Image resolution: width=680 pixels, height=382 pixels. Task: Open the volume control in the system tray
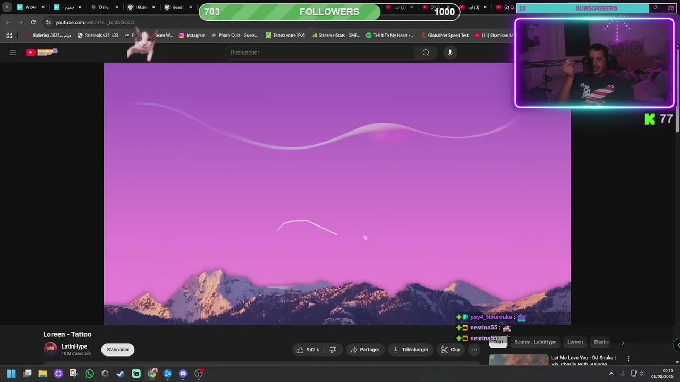642,374
